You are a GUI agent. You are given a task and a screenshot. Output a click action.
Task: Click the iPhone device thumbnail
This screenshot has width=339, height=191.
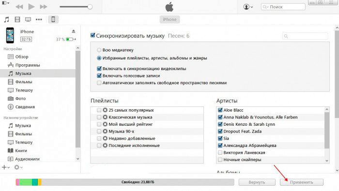tap(10, 35)
